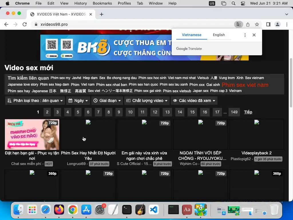Screen dimensions: 293x220
Task: Open the Window menu
Action: 156,3
